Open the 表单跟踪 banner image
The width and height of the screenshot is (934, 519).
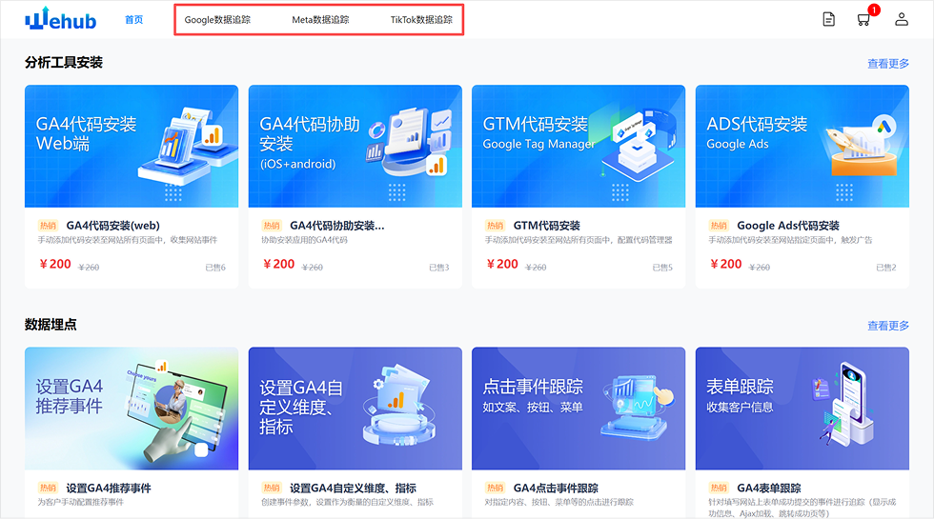click(802, 408)
